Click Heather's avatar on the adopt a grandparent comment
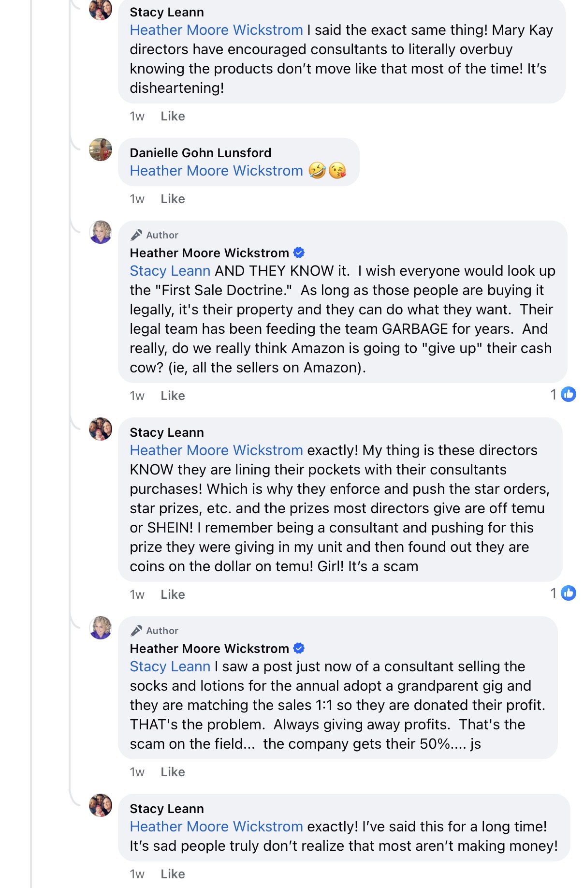Image resolution: width=584 pixels, height=888 pixels. point(101,628)
